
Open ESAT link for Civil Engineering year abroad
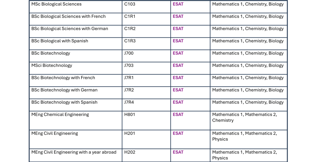178,152
